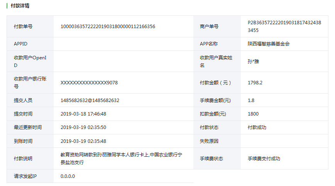Screen dimensions: 335x186
Task: Click the 请求发起IP label
Action: click(25, 176)
